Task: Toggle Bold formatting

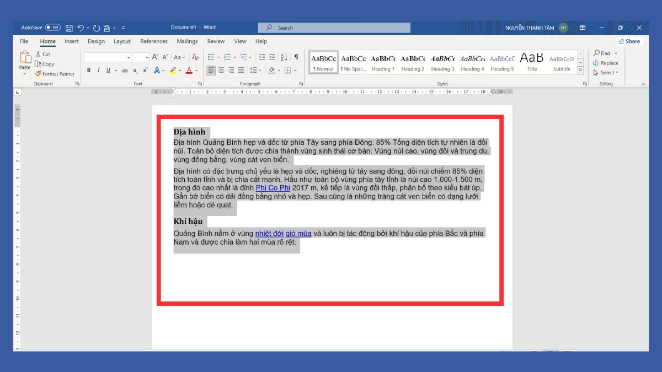Action: click(x=89, y=71)
